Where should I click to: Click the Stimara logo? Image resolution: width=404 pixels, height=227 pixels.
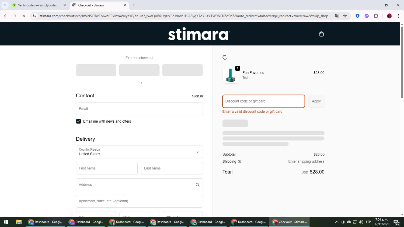point(199,34)
